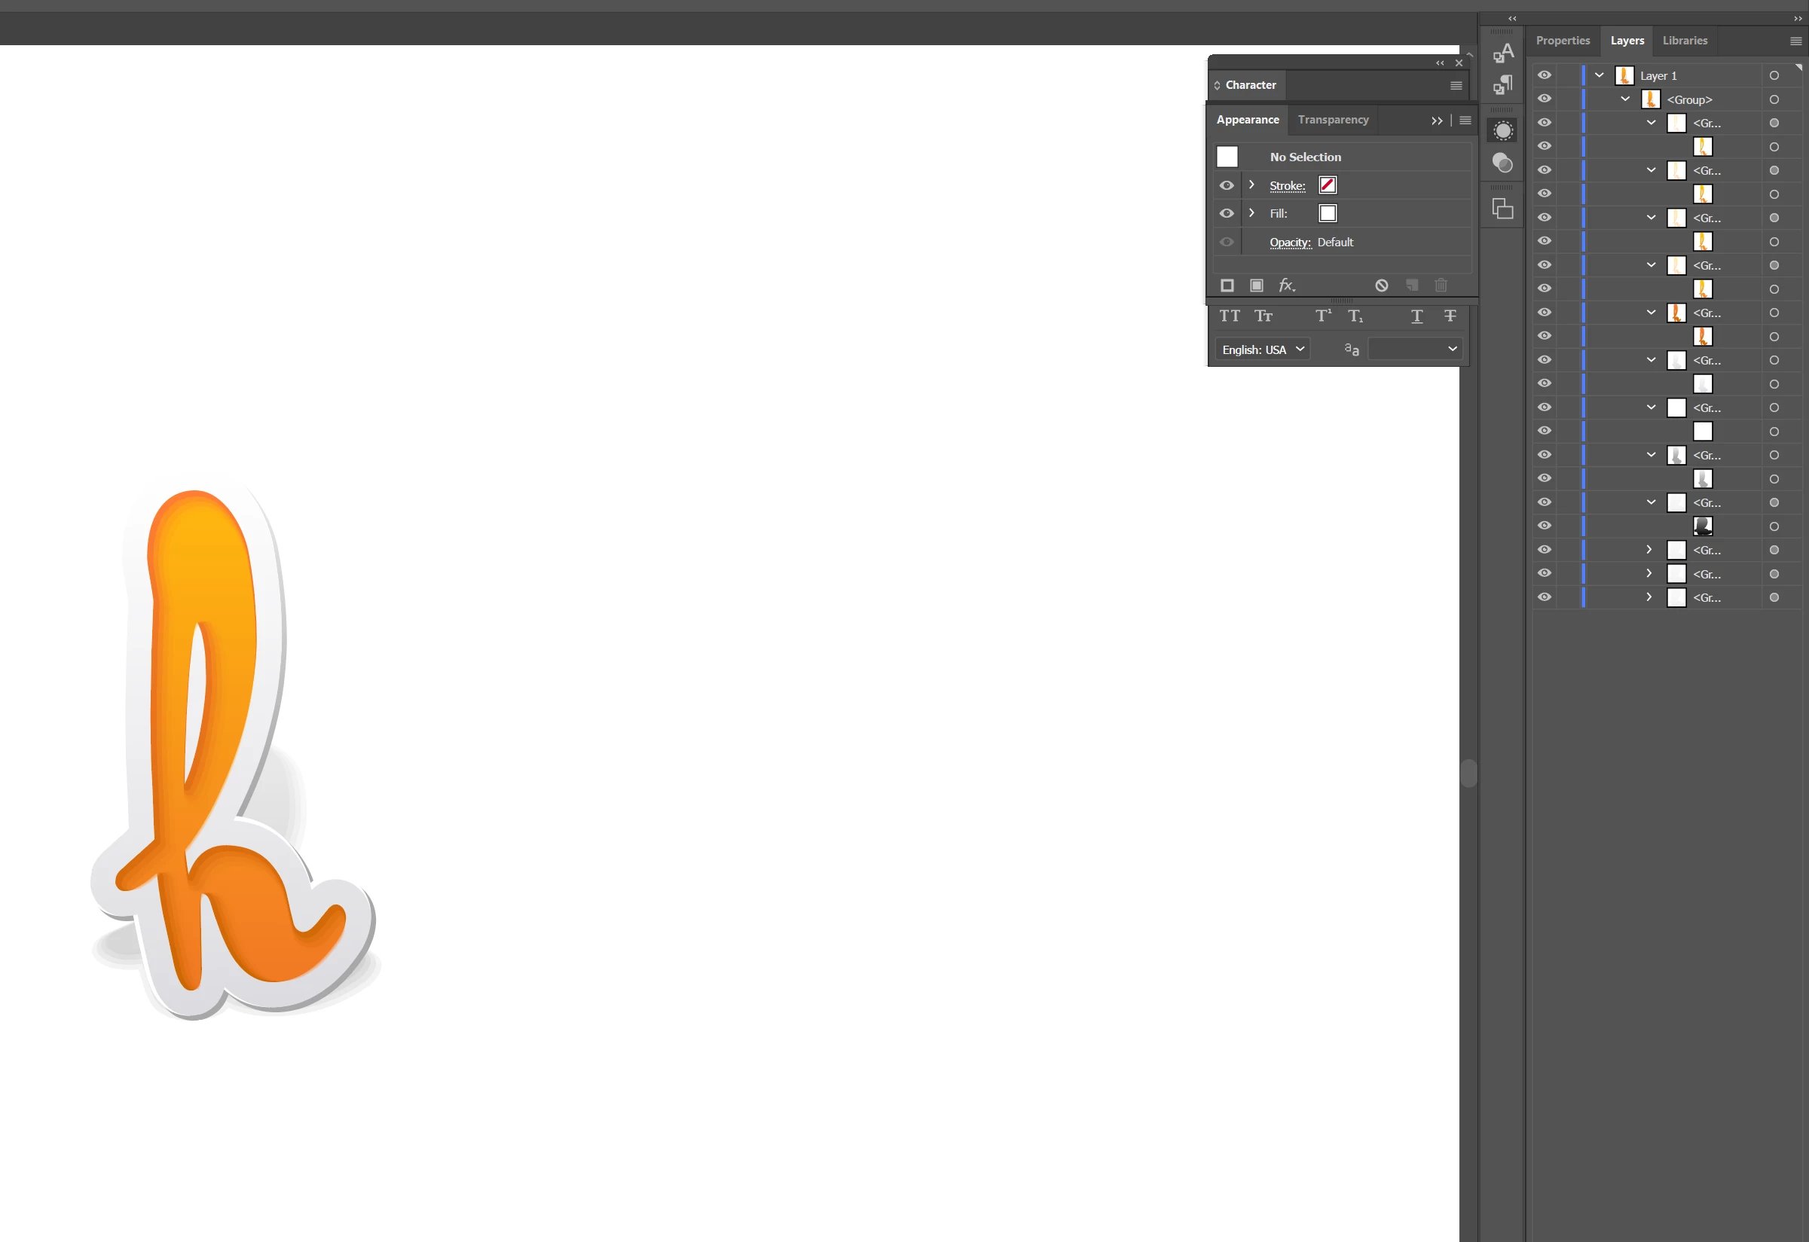This screenshot has width=1809, height=1242.
Task: Toggle the Strikethrough text button
Action: pyautogui.click(x=1450, y=316)
